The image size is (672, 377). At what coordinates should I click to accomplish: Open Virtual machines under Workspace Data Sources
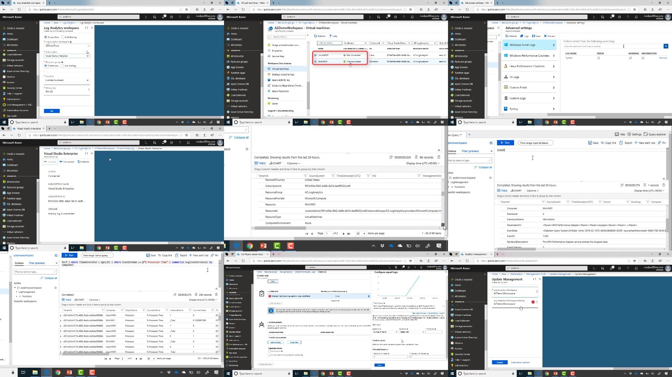(x=286, y=69)
